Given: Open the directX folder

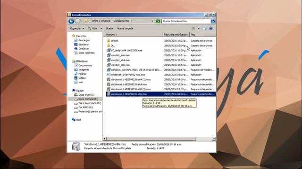Looking at the screenshot, I should [115, 41].
